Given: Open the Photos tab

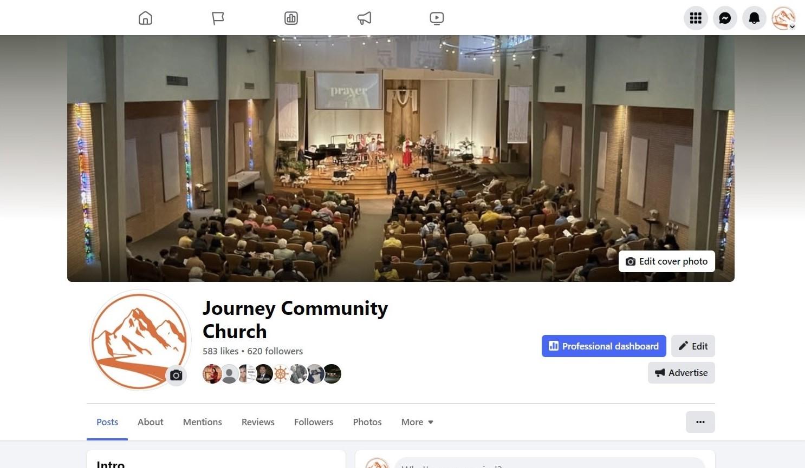Looking at the screenshot, I should click(x=367, y=422).
